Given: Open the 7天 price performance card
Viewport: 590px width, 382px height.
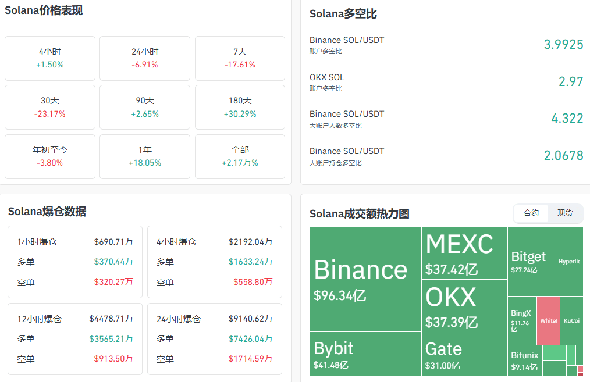Looking at the screenshot, I should [x=240, y=58].
